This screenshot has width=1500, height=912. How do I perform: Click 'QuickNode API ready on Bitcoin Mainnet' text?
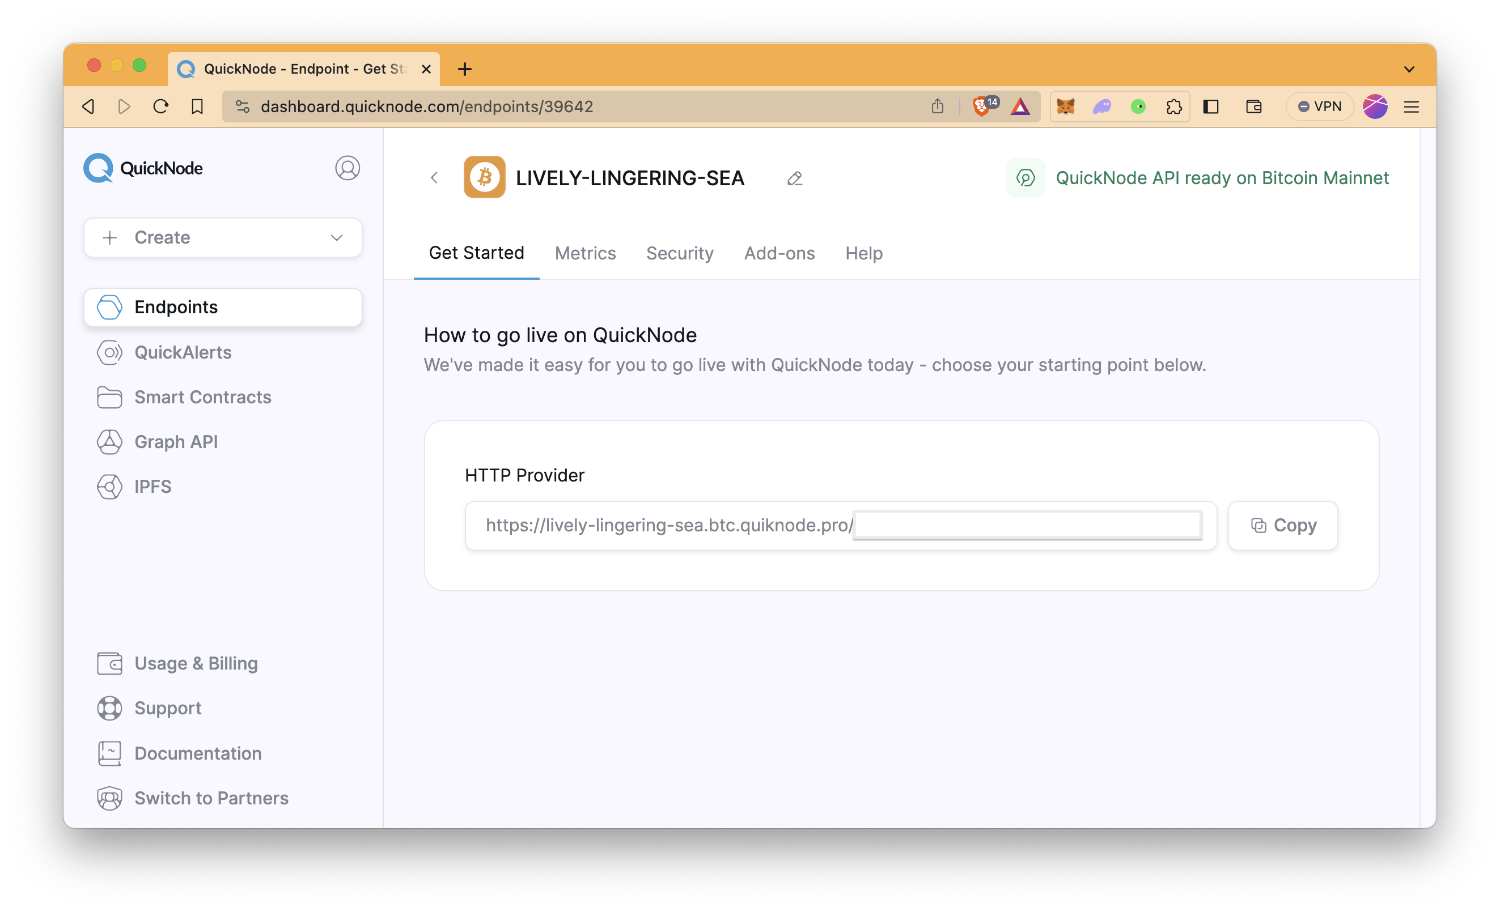click(1222, 178)
